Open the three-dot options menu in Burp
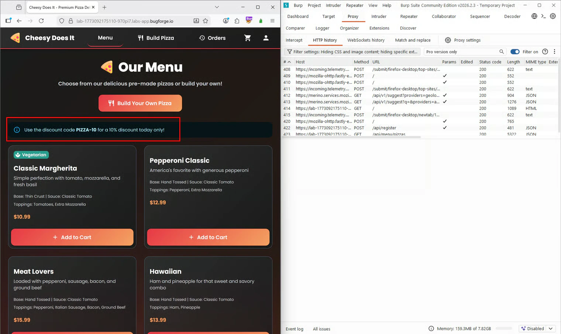 [x=554, y=52]
